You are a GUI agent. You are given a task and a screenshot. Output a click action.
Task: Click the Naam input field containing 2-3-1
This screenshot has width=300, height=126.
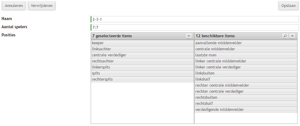194,19
